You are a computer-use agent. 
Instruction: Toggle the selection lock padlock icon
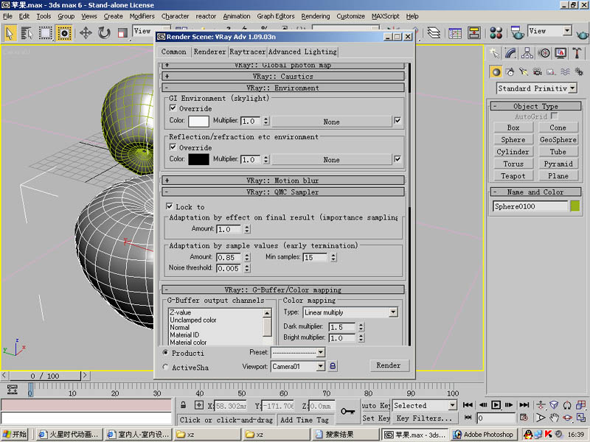(183, 405)
